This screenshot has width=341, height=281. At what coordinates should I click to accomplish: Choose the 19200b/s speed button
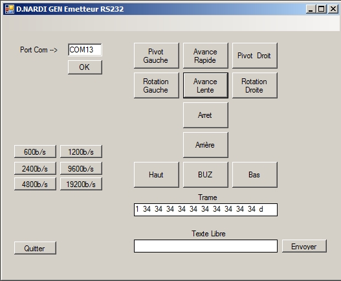[x=81, y=184]
